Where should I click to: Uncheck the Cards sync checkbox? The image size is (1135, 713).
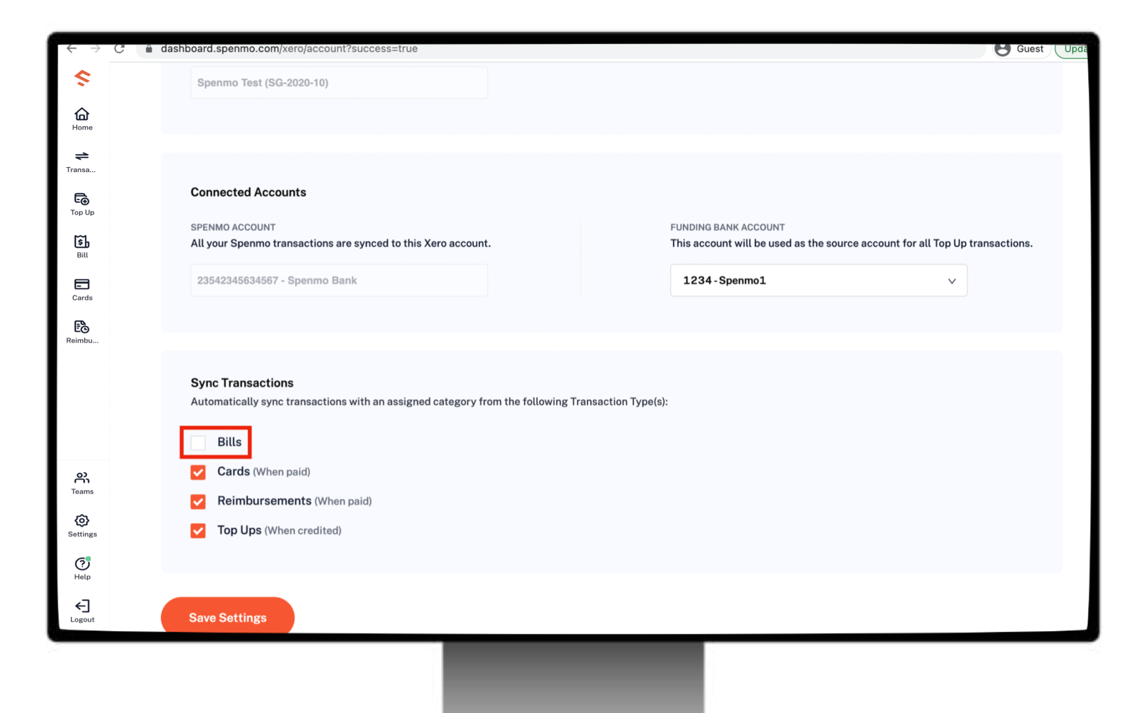click(198, 472)
